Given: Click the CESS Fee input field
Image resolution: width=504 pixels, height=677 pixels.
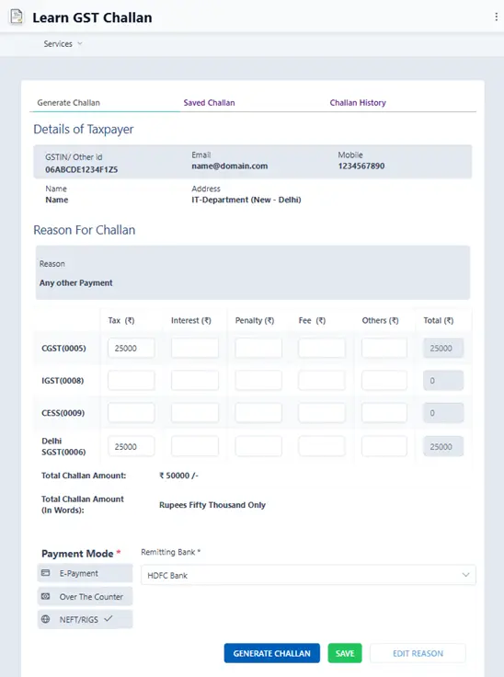Looking at the screenshot, I should 322,413.
